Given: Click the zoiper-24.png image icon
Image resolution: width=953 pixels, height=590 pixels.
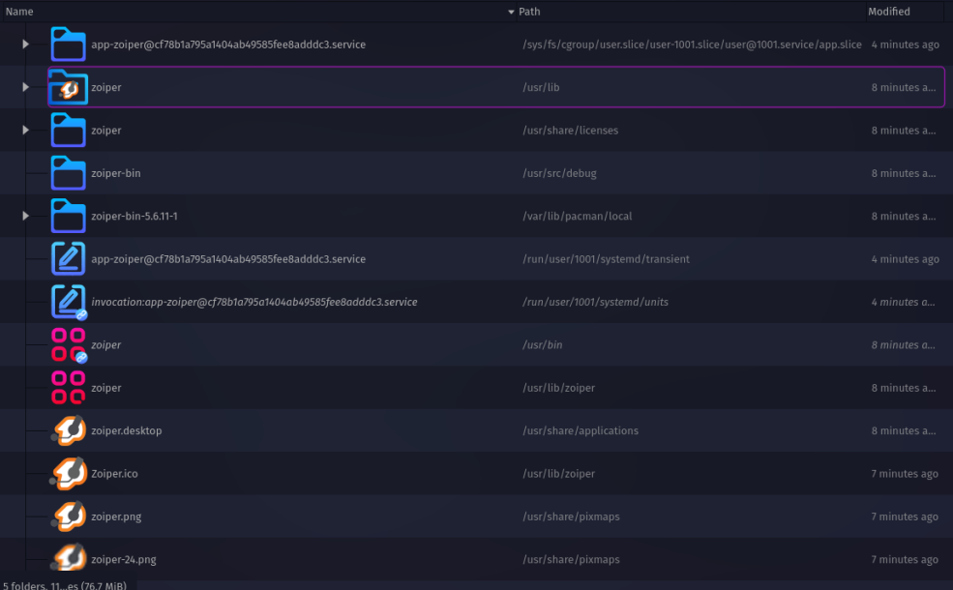Looking at the screenshot, I should pyautogui.click(x=69, y=559).
